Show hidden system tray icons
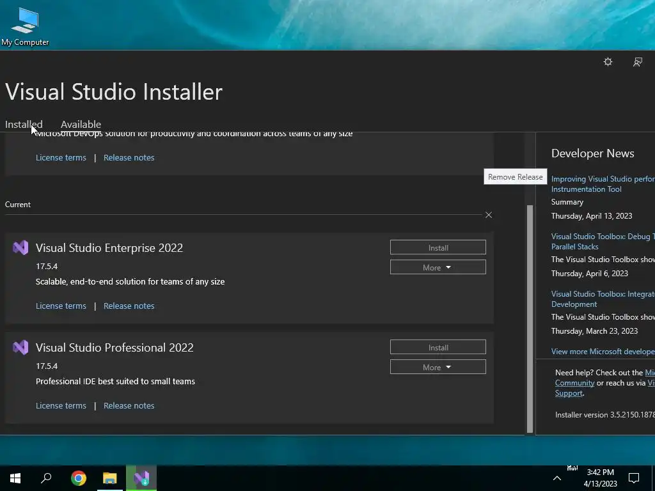Viewport: 655px width, 491px height. (x=557, y=478)
